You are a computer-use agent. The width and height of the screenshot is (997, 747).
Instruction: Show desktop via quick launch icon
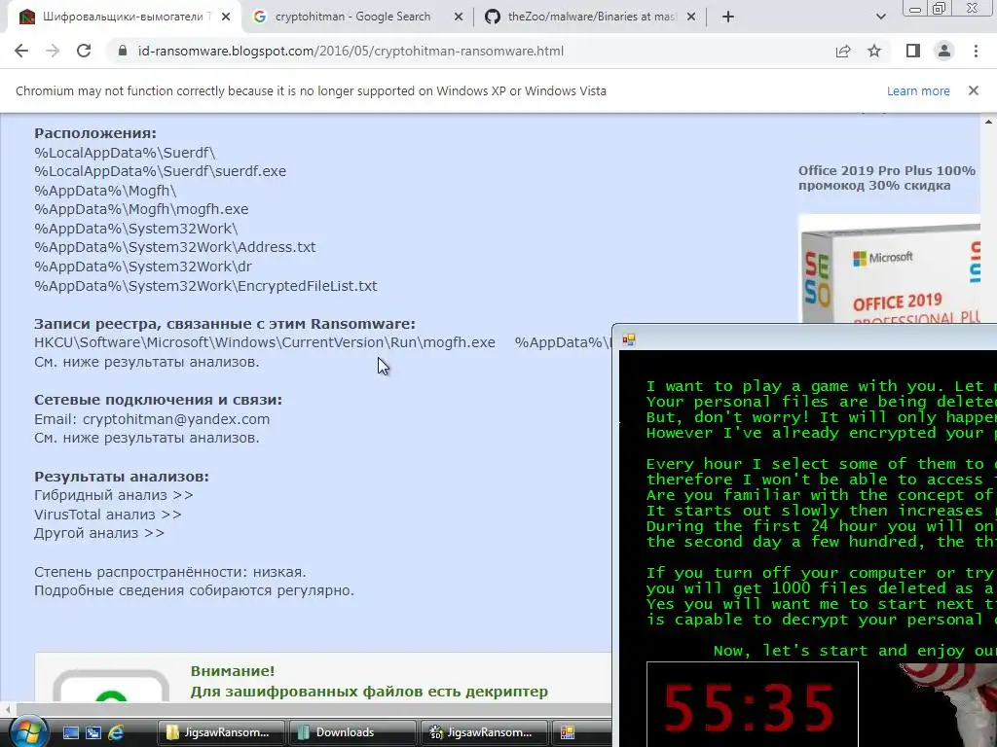click(70, 732)
